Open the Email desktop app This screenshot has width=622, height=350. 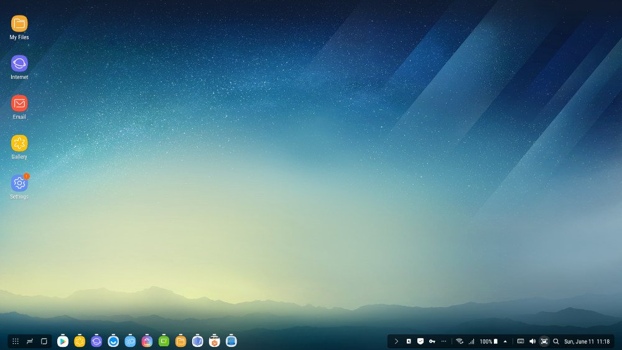[x=19, y=103]
